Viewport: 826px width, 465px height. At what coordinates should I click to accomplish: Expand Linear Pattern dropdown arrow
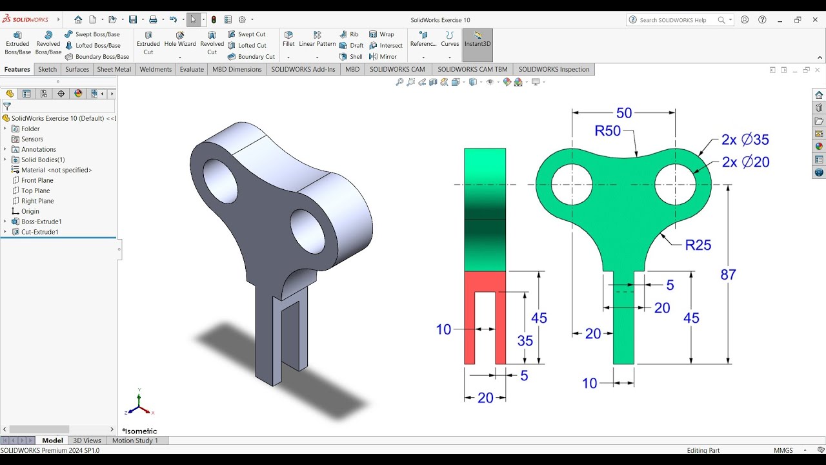pos(317,57)
